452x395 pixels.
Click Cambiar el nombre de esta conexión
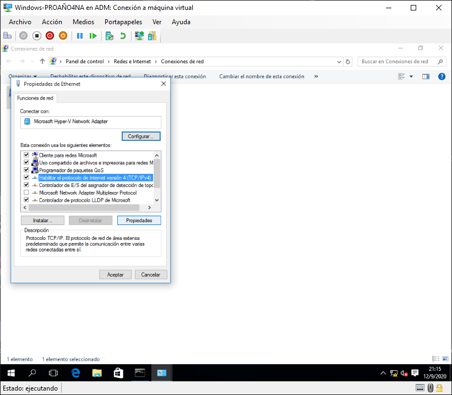click(x=262, y=76)
